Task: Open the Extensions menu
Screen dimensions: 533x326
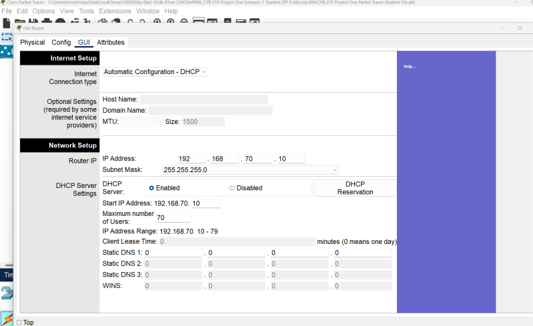Action: coord(115,11)
